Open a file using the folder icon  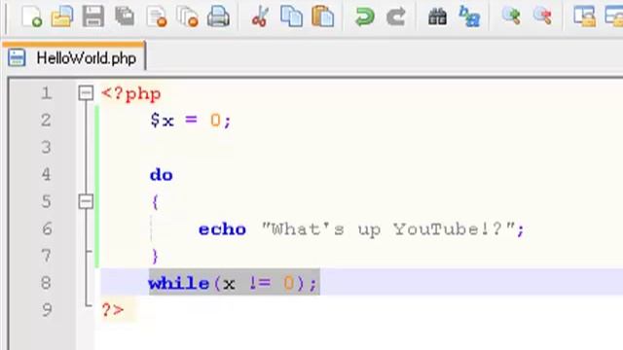62,17
